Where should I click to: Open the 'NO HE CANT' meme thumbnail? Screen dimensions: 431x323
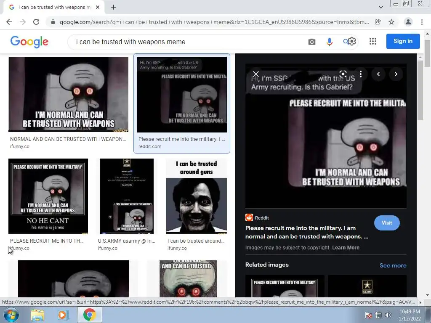point(48,196)
